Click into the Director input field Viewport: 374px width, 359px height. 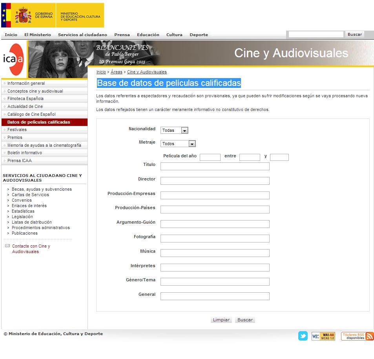[215, 181]
